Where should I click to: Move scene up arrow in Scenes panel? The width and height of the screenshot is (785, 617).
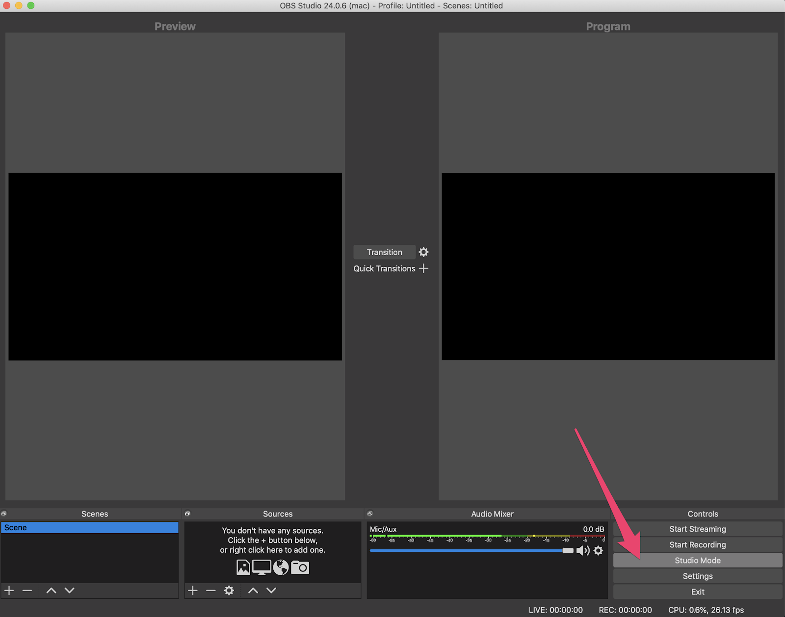click(51, 591)
